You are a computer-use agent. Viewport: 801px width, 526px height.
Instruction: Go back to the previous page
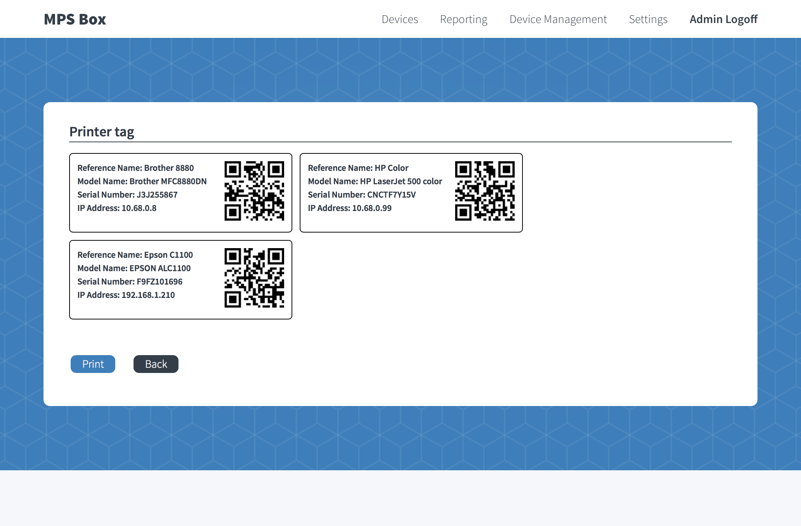pyautogui.click(x=156, y=364)
